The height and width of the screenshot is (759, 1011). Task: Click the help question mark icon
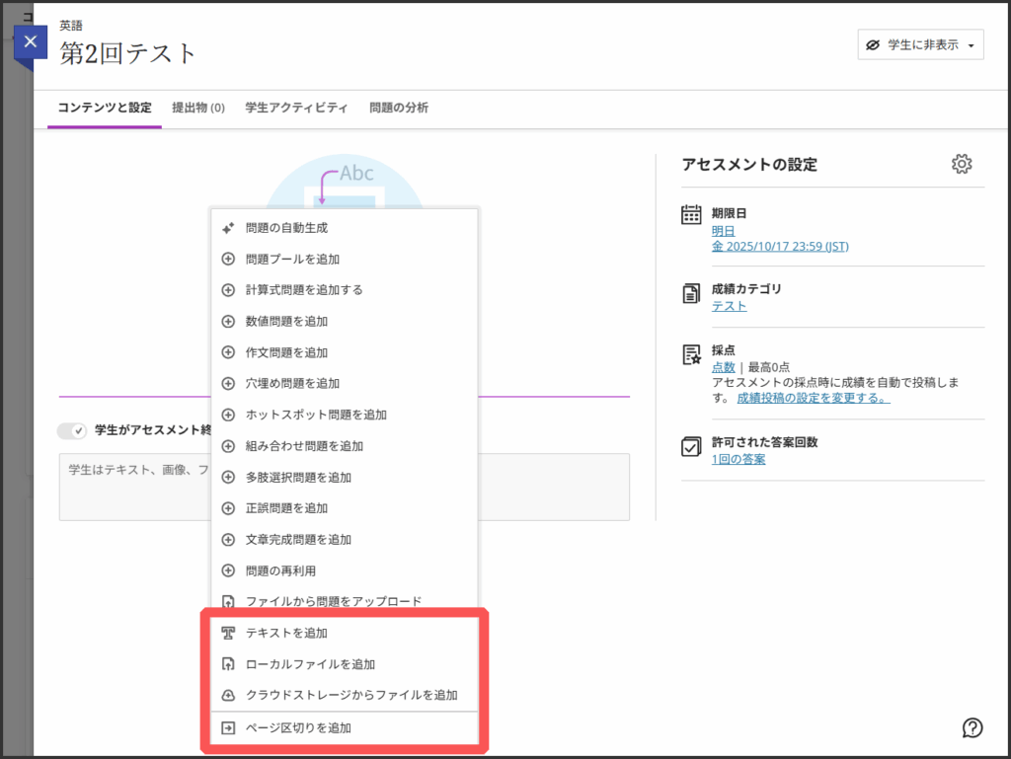972,727
